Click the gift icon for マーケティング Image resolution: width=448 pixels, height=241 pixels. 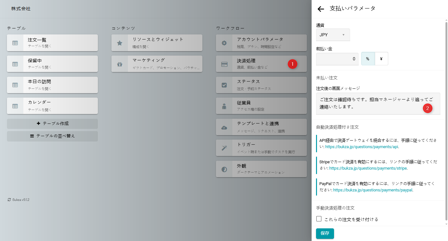point(120,64)
